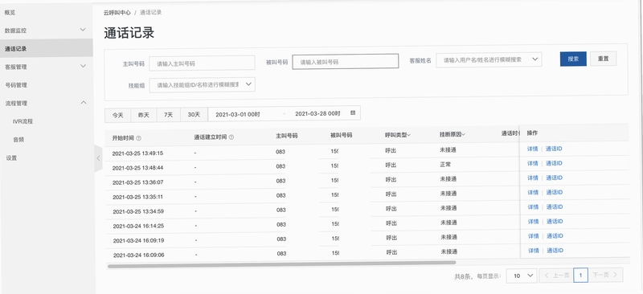Click the start date 2021-03-01 00时
Image resolution: width=643 pixels, height=294 pixels.
click(238, 114)
